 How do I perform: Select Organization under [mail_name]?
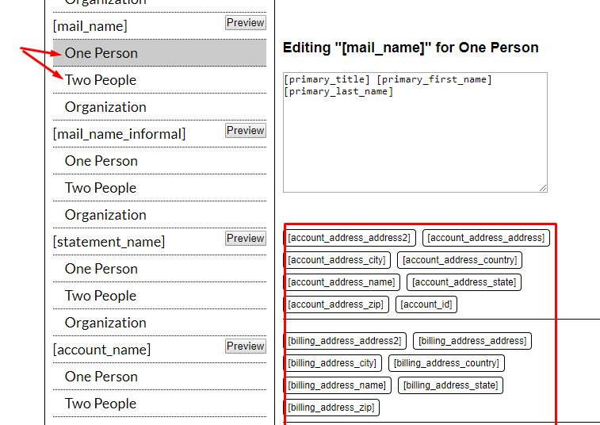(105, 107)
